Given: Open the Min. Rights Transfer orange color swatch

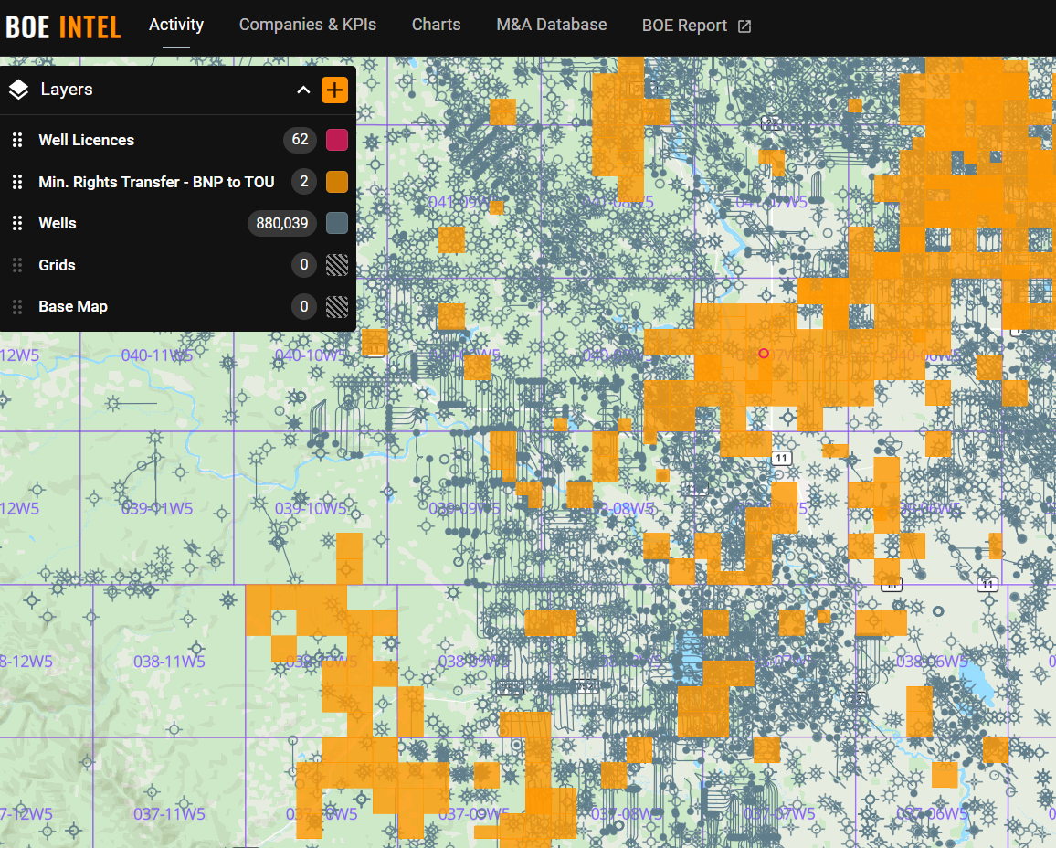Looking at the screenshot, I should coord(337,182).
